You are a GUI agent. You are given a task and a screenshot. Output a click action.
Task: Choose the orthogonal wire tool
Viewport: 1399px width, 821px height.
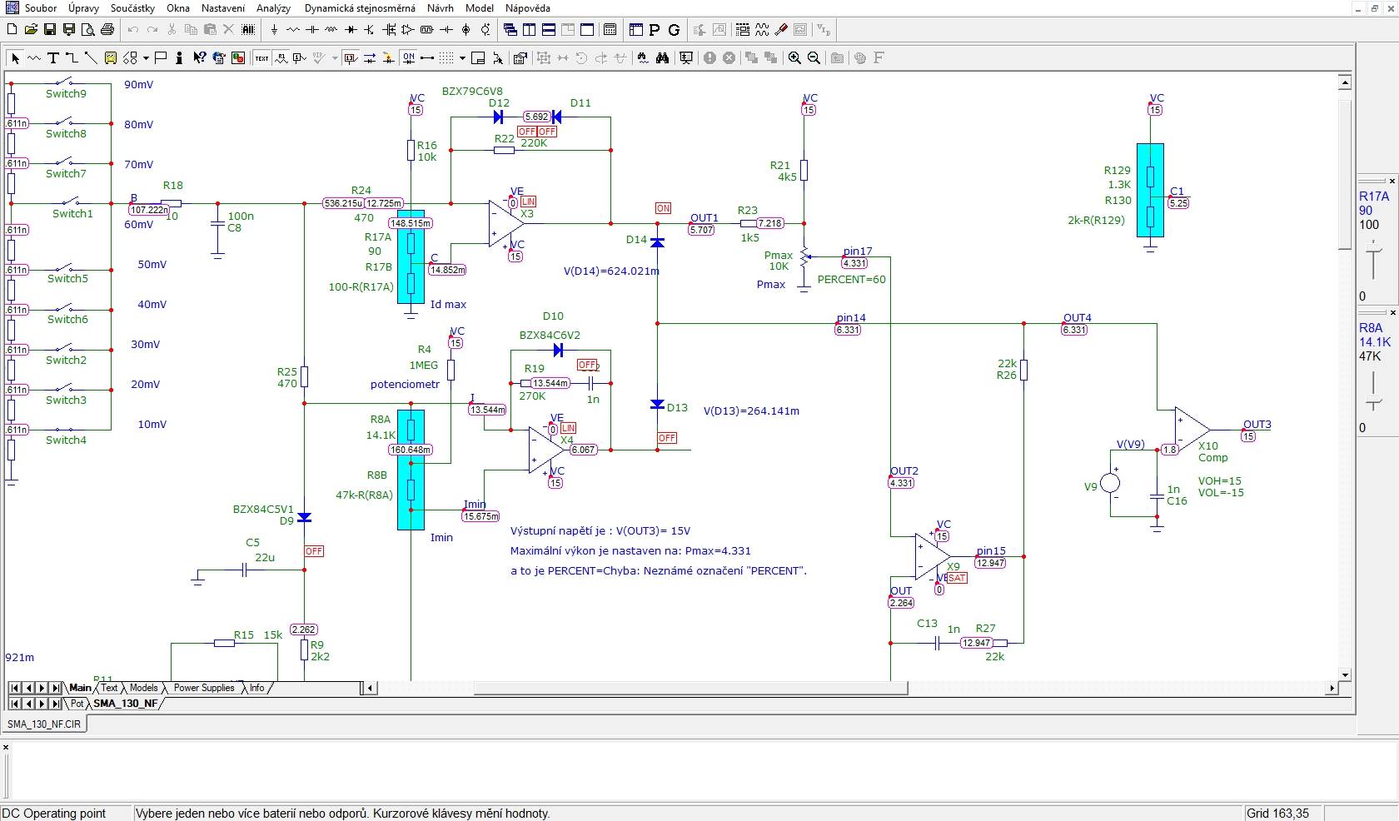(72, 58)
